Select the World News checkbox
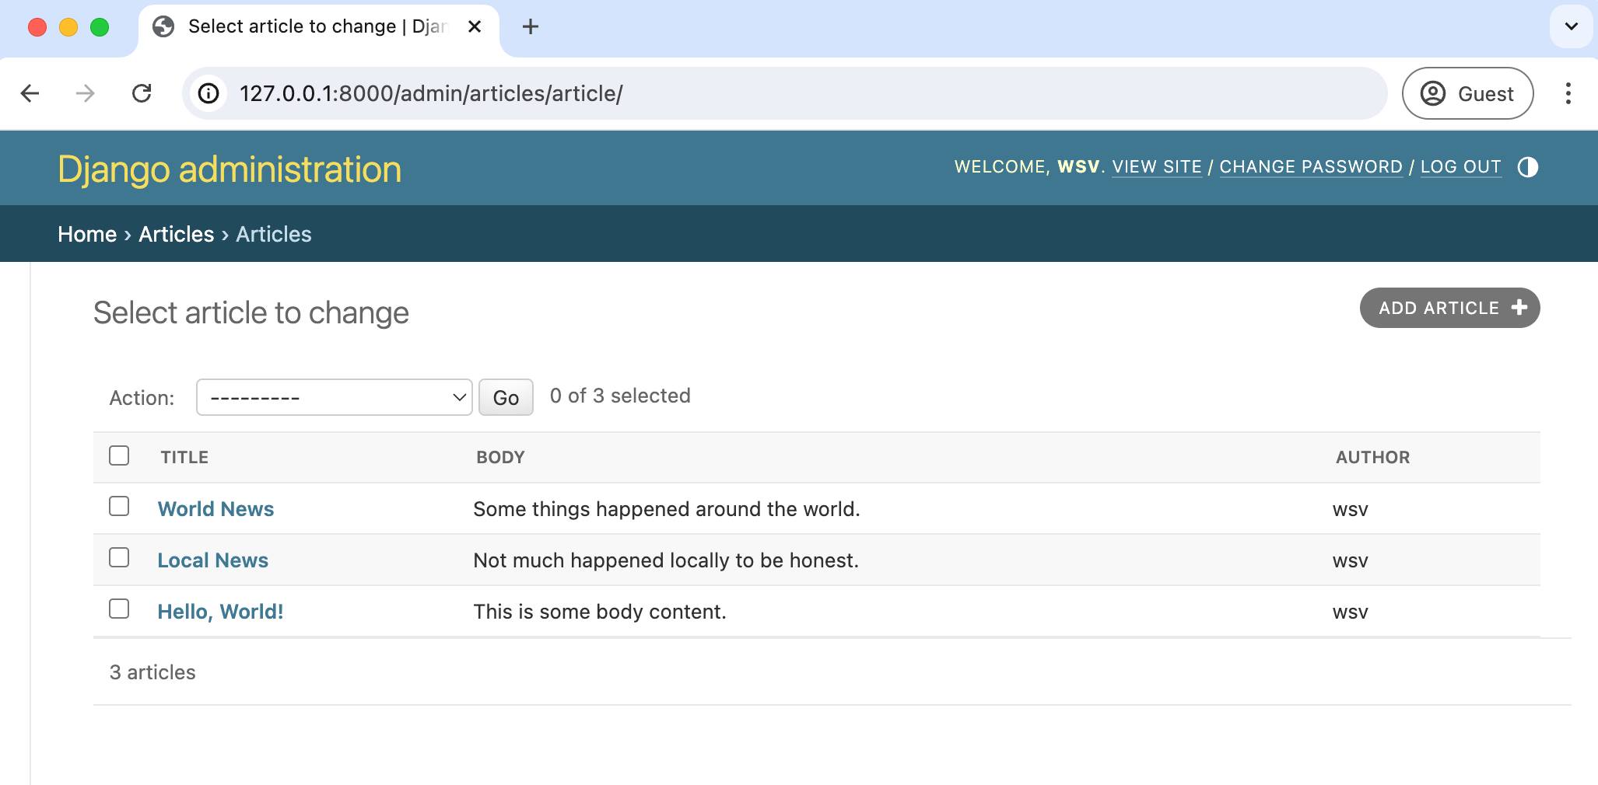1598x785 pixels. pyautogui.click(x=119, y=507)
